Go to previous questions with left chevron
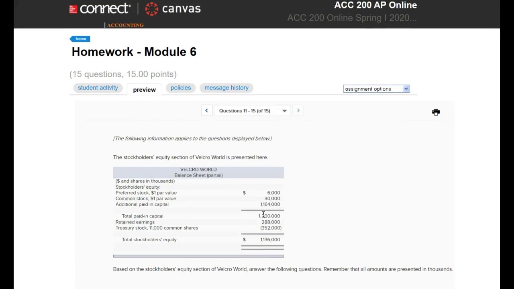The width and height of the screenshot is (514, 289). (x=206, y=111)
